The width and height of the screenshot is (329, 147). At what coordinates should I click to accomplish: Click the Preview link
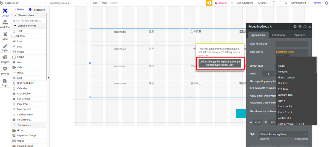point(317,3)
